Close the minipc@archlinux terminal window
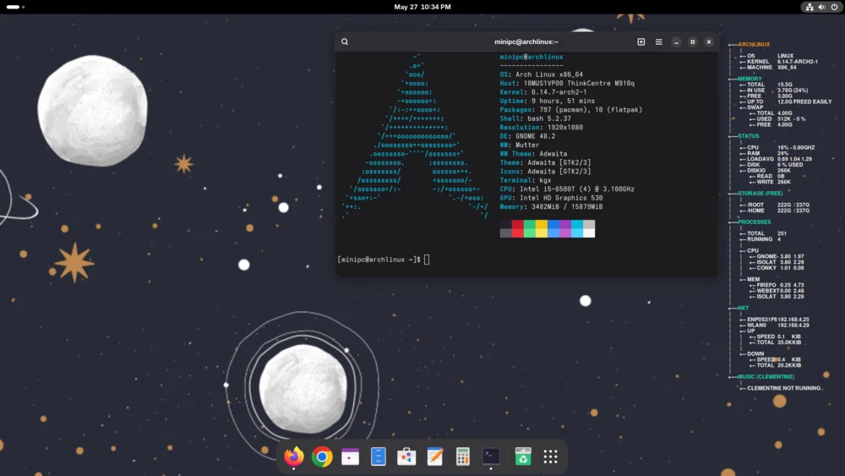Image resolution: width=845 pixels, height=476 pixels. pos(709,42)
